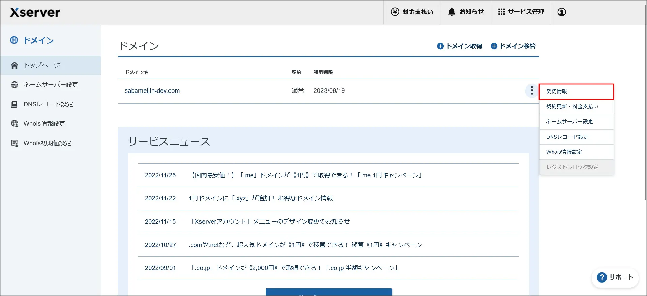This screenshot has width=647, height=296.
Task: Click the service management grid icon
Action: [501, 12]
